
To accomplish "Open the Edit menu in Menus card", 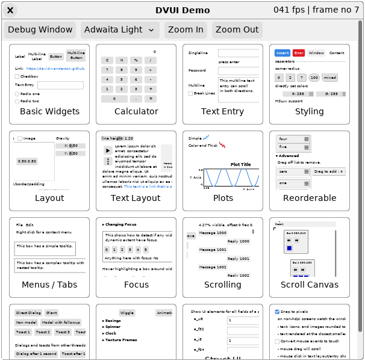I will (x=30, y=225).
